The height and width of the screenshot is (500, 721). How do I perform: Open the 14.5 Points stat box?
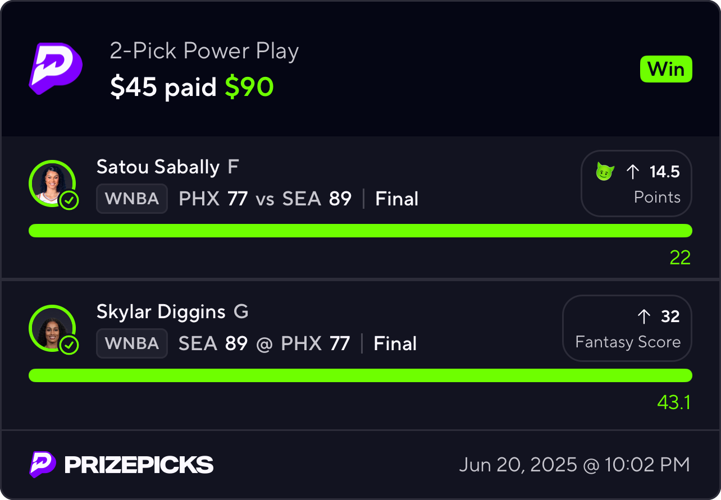point(636,184)
